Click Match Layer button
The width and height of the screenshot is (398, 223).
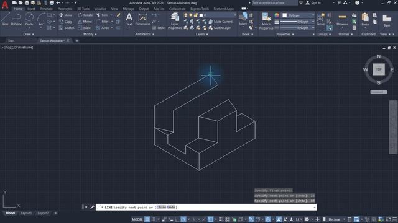click(x=220, y=28)
